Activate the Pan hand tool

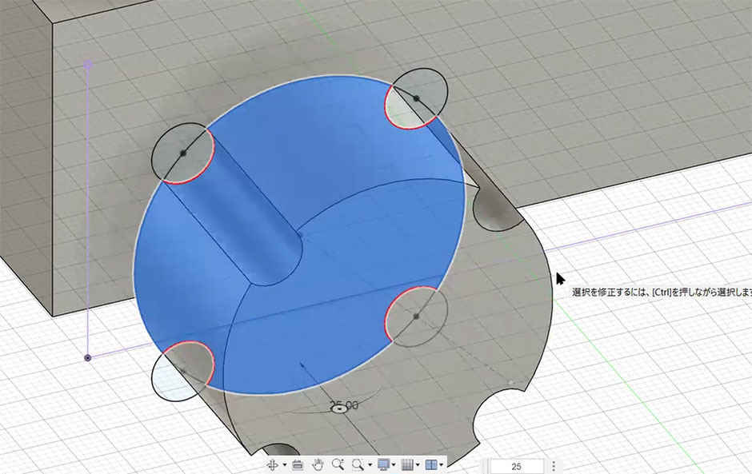pyautogui.click(x=318, y=464)
